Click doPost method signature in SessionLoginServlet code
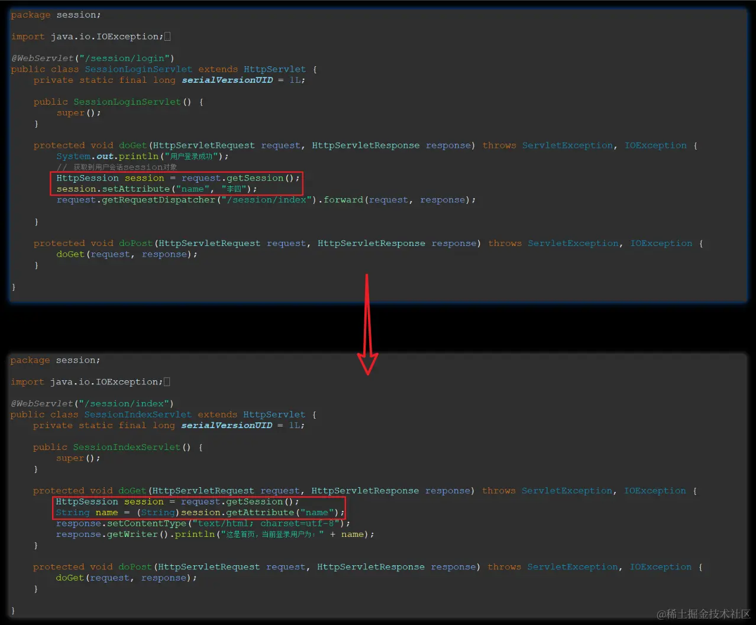Image resolution: width=756 pixels, height=625 pixels. pos(368,243)
